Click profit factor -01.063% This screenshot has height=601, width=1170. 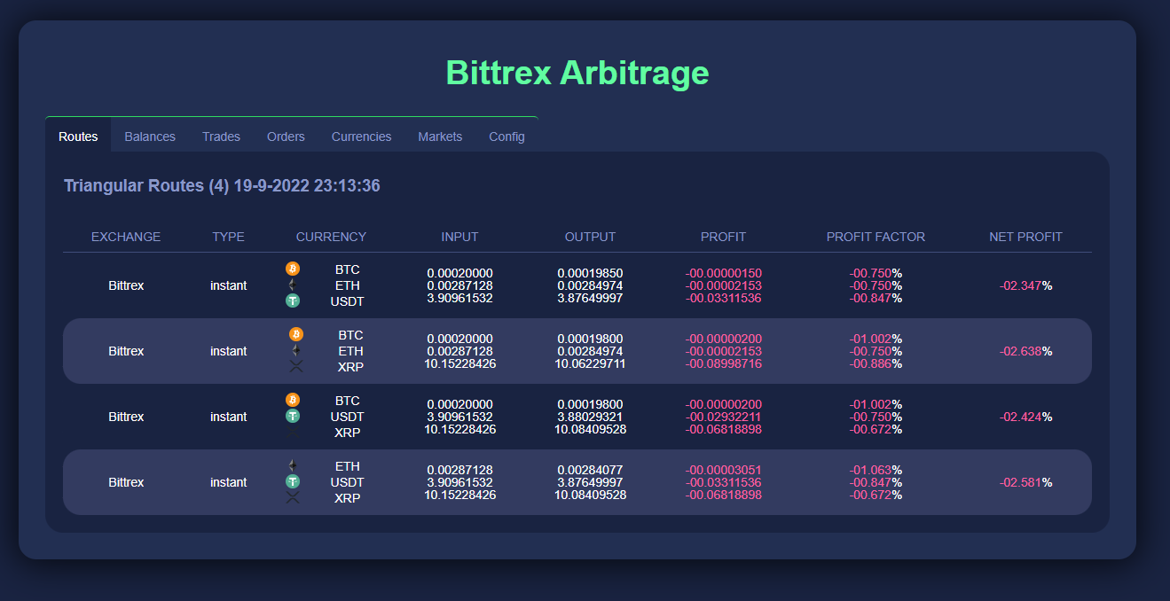tap(876, 470)
